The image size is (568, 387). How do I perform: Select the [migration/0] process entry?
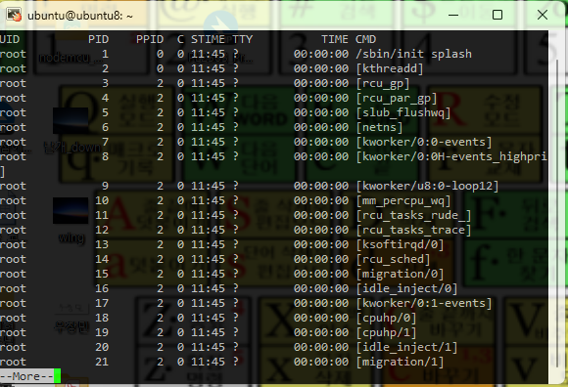(400, 274)
